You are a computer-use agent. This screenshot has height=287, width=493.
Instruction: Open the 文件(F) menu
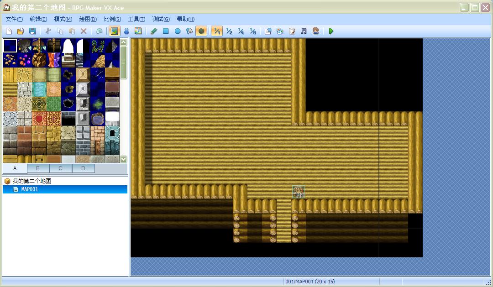click(x=14, y=19)
